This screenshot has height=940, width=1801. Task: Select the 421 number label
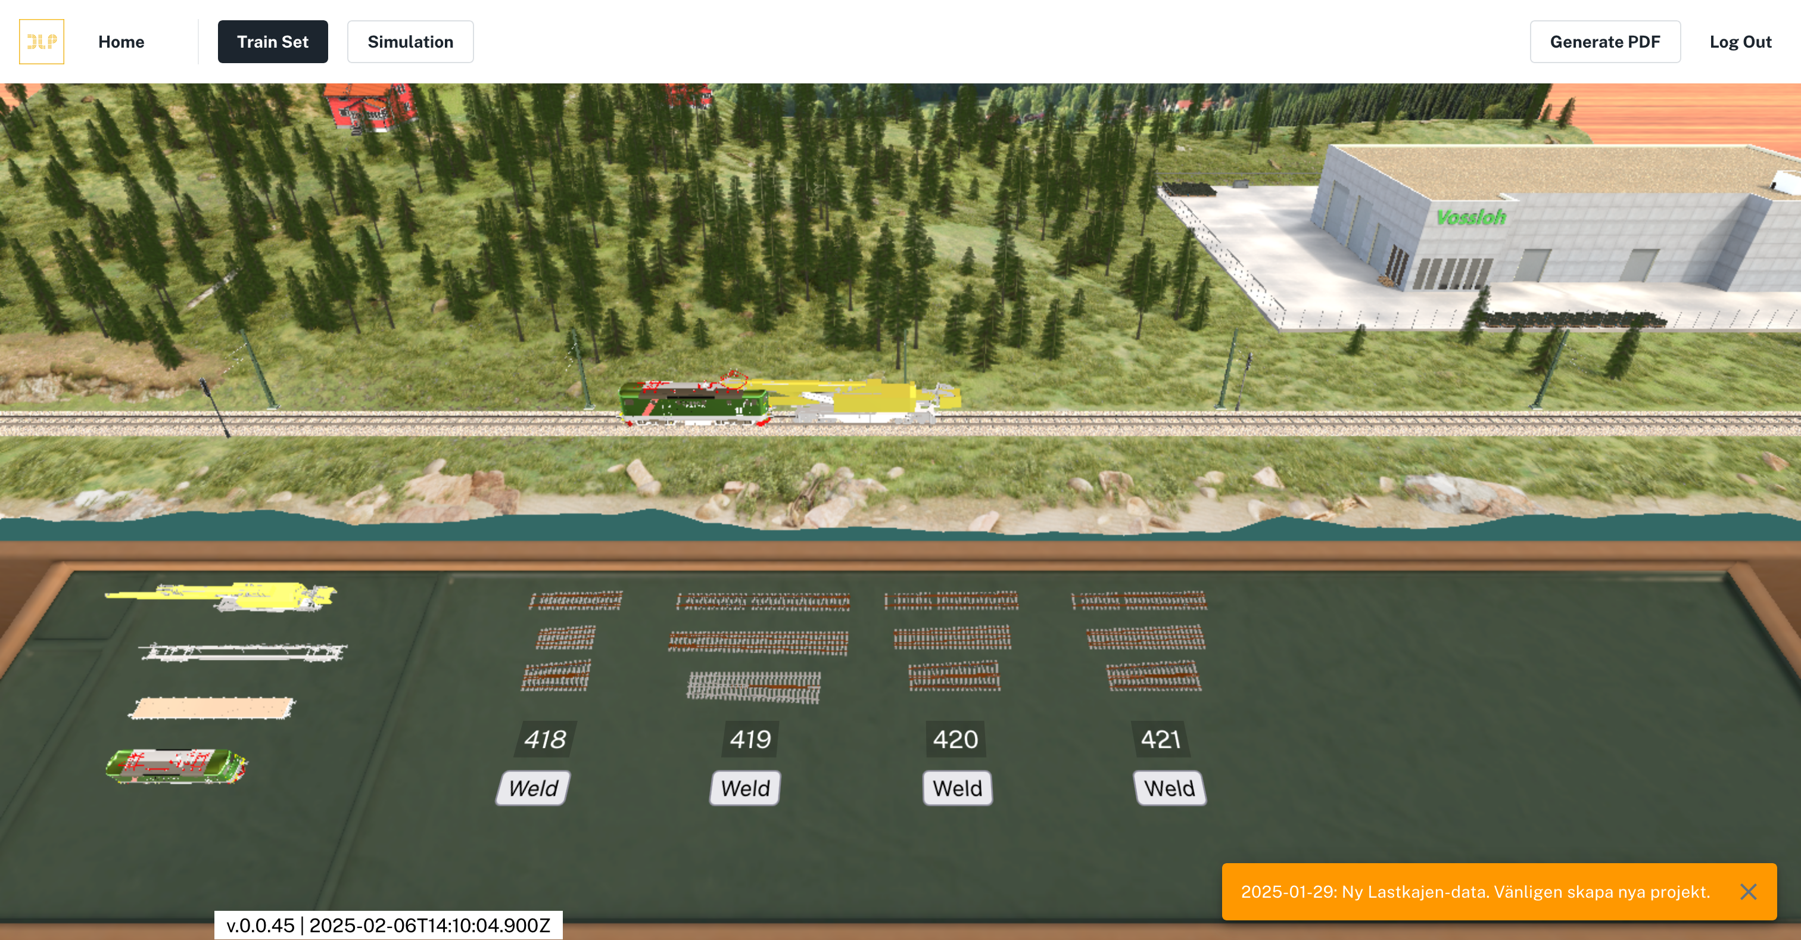1161,739
